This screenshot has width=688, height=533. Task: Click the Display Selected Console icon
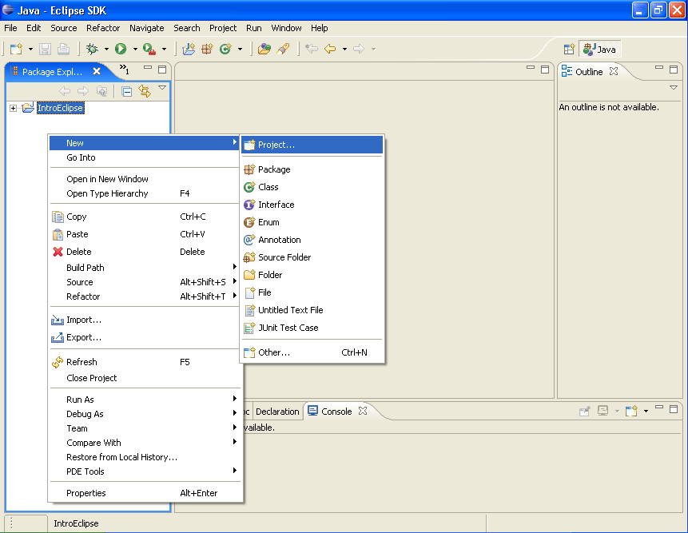pyautogui.click(x=602, y=411)
